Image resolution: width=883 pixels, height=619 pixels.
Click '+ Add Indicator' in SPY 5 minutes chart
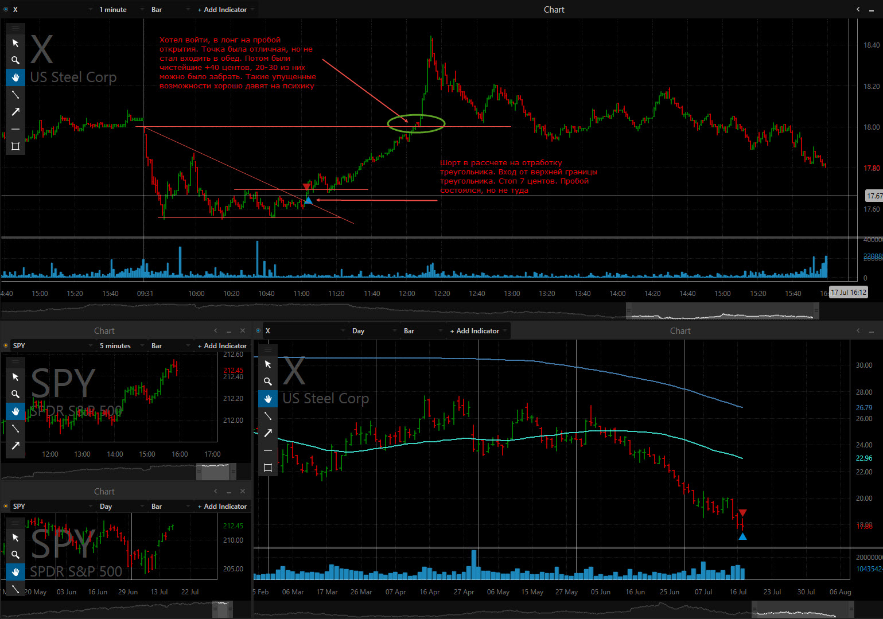pyautogui.click(x=222, y=346)
